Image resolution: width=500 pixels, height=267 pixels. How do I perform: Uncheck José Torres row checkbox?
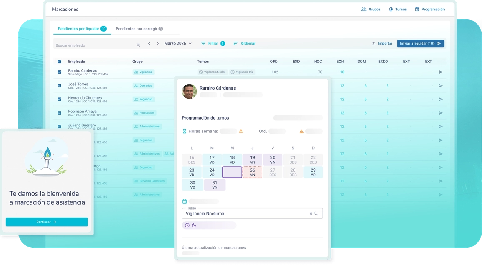click(x=59, y=86)
